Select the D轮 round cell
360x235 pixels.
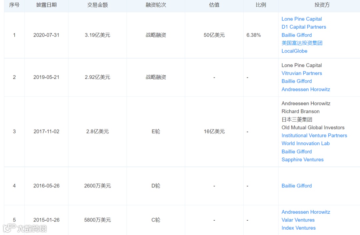pyautogui.click(x=156, y=186)
